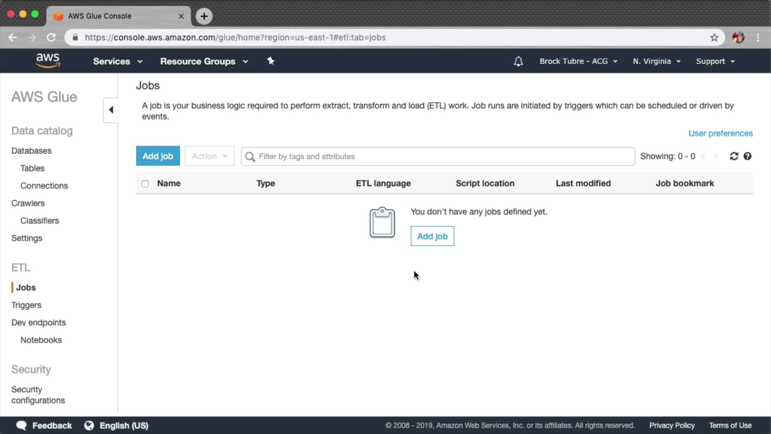Bookmark page with the star icon
Image resolution: width=771 pixels, height=434 pixels.
(714, 37)
